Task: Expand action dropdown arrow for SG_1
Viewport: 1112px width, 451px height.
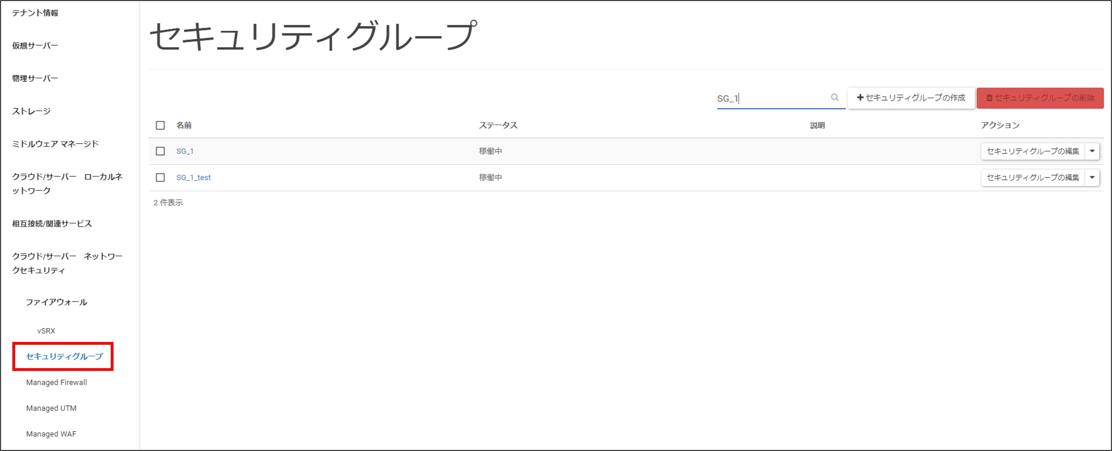Action: (x=1092, y=151)
